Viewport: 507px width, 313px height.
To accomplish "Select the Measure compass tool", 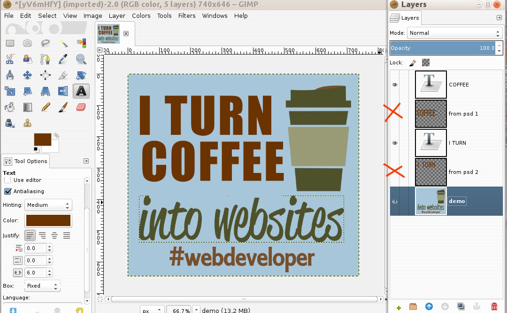I will pyautogui.click(x=10, y=75).
